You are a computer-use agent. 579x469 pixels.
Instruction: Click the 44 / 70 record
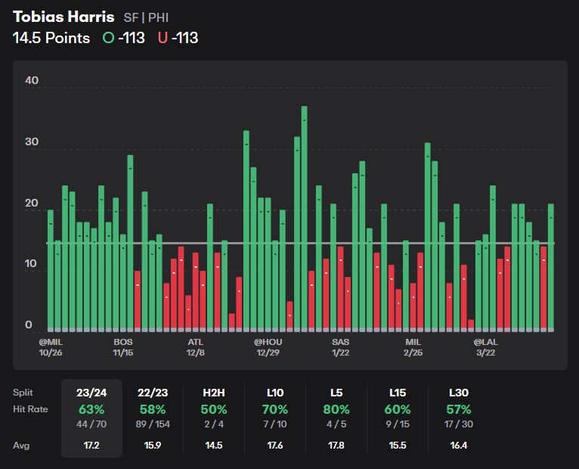tap(91, 424)
